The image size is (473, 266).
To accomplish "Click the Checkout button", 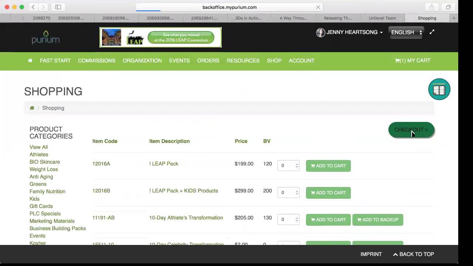I will click(x=411, y=130).
